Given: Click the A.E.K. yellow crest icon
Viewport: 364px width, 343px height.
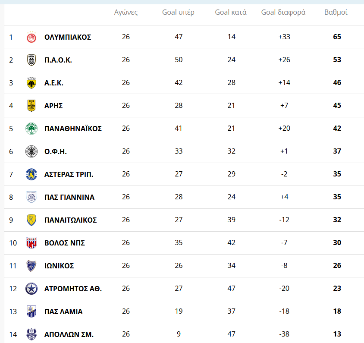Looking at the screenshot, I should [x=31, y=83].
